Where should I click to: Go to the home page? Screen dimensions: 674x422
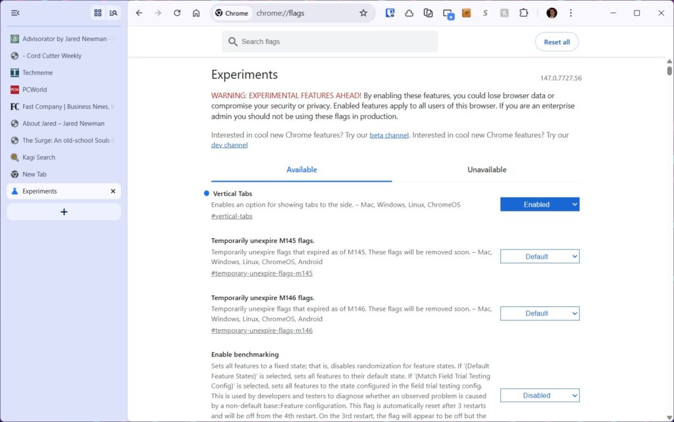tap(196, 13)
